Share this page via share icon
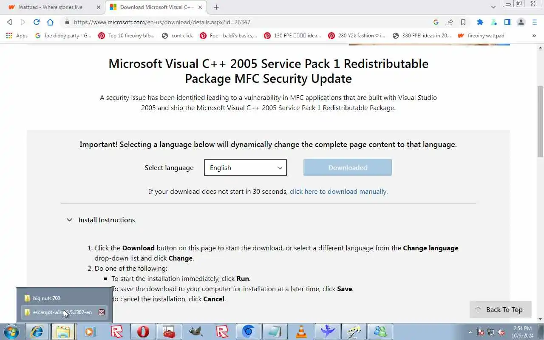The height and width of the screenshot is (340, 544). point(450,22)
